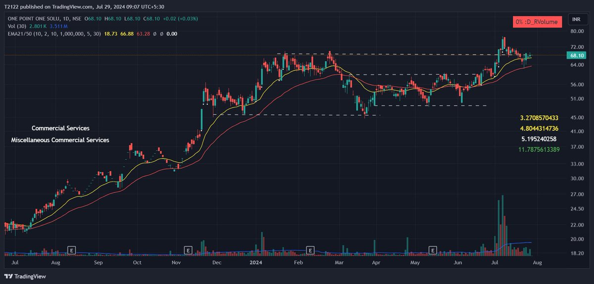Screen dimensions: 594x284
Task: Click the TradingView logo
Action: click(x=25, y=276)
